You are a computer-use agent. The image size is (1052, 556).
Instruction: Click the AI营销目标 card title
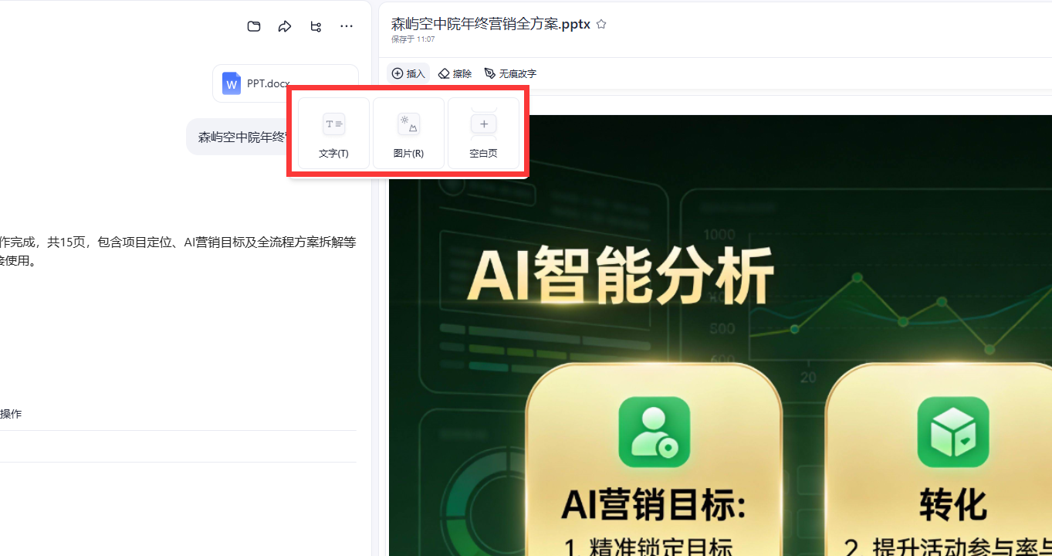click(654, 504)
